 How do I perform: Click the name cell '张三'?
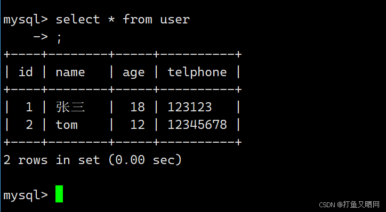[x=70, y=107]
